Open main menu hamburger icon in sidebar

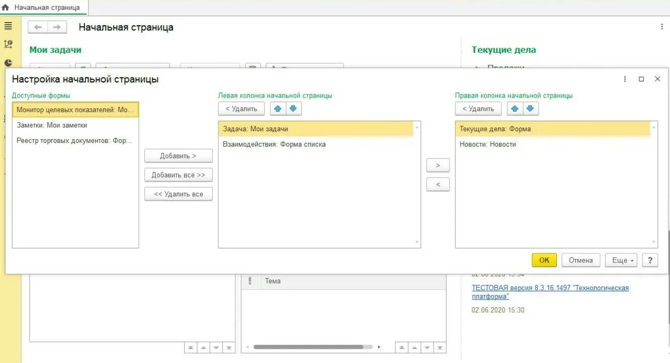tap(8, 26)
